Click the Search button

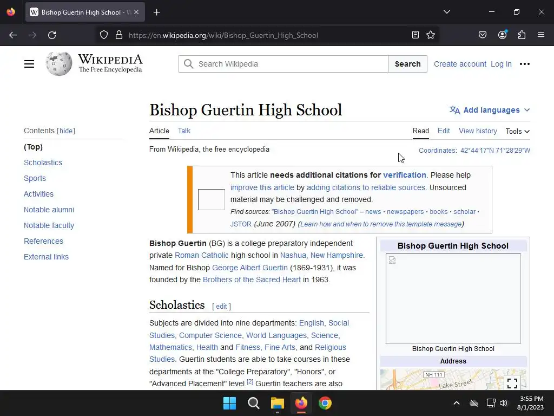[408, 64]
